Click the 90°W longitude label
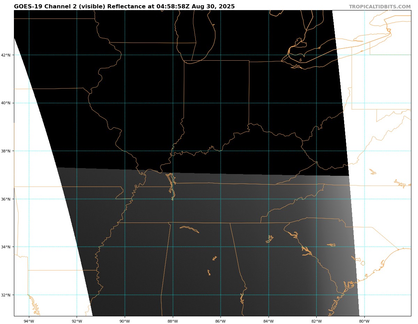Viewport: 418px width, 324px height. pos(125,321)
